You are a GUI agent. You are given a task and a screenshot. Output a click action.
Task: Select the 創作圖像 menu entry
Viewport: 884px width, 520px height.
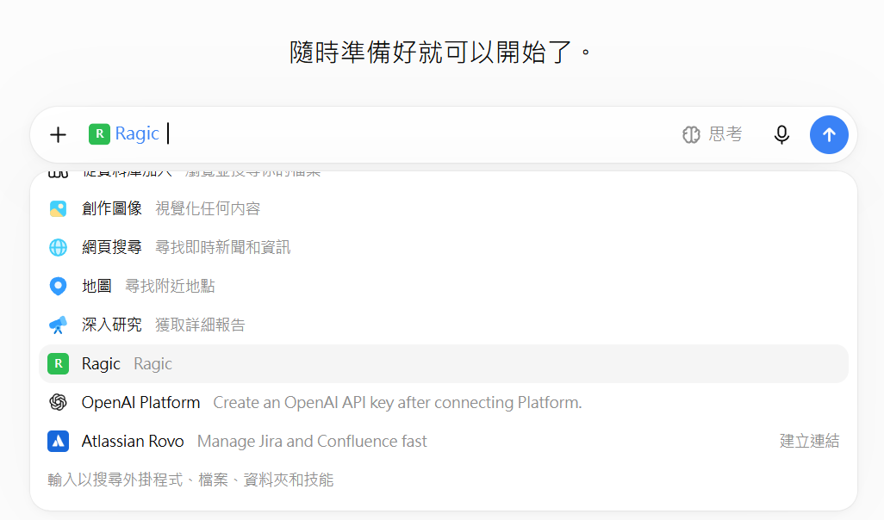tap(443, 208)
